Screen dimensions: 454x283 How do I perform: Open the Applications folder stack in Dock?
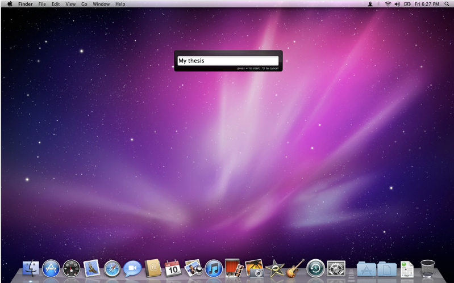pyautogui.click(x=366, y=269)
